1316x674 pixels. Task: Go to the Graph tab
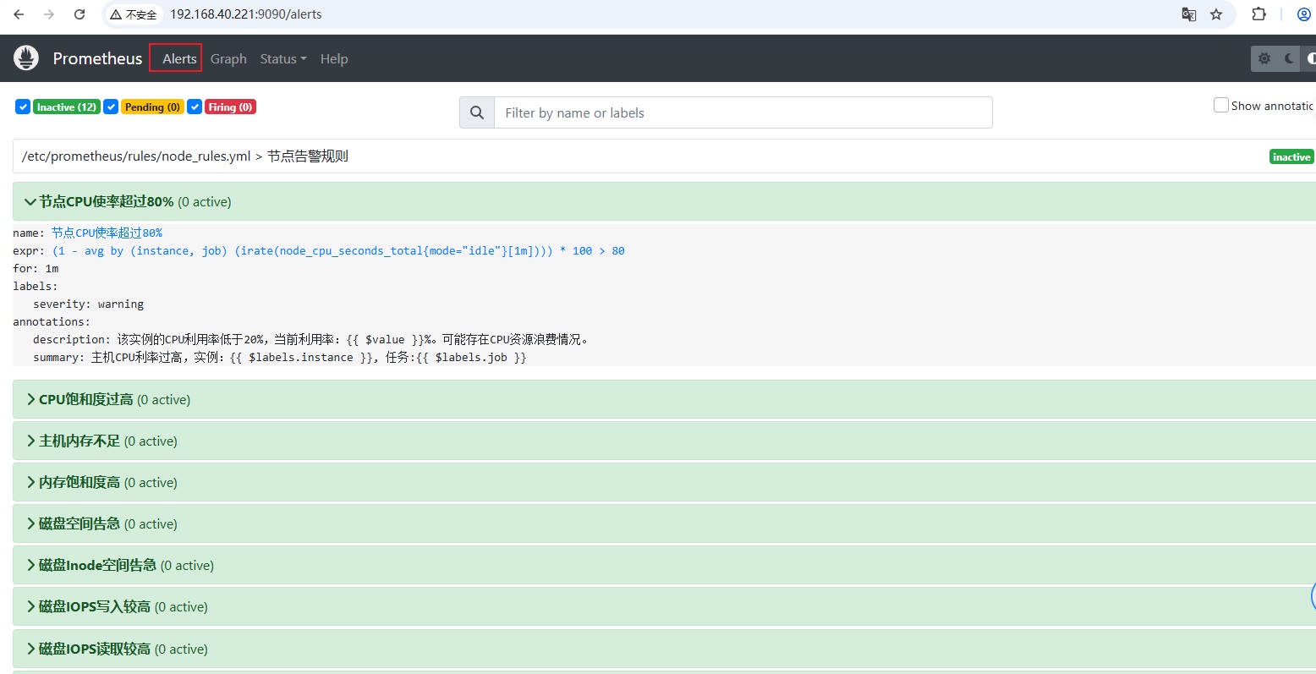point(228,58)
